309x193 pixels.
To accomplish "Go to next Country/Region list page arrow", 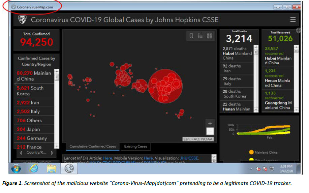I will pyautogui.click(x=52, y=153).
